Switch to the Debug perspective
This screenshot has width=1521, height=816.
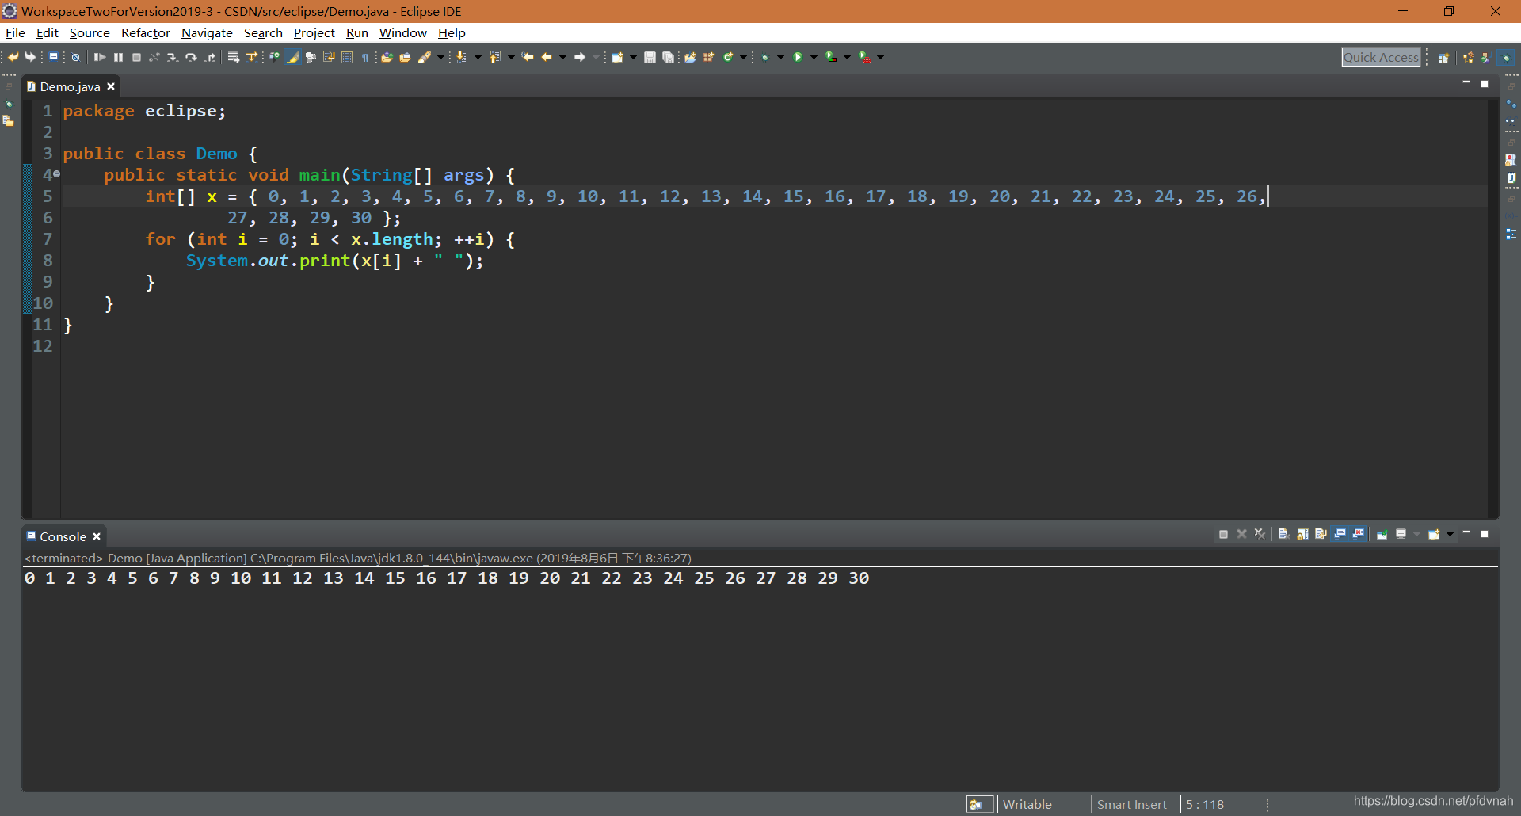point(1505,57)
